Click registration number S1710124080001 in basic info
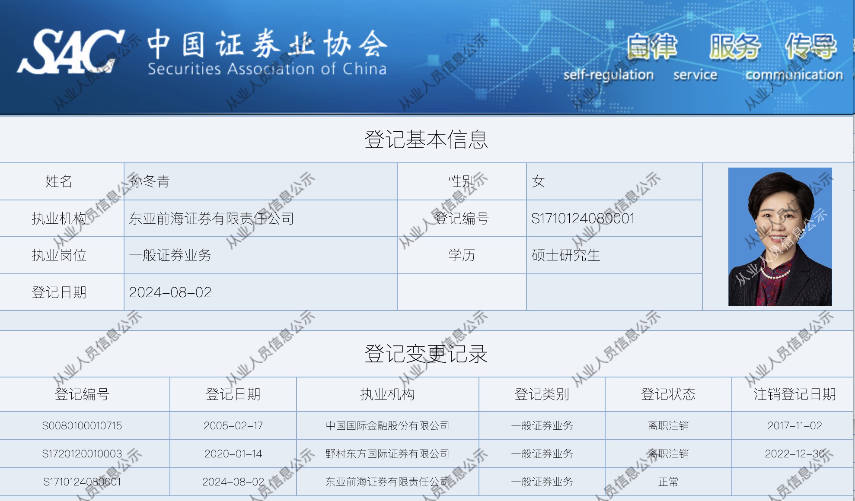This screenshot has width=855, height=501. 583,219
